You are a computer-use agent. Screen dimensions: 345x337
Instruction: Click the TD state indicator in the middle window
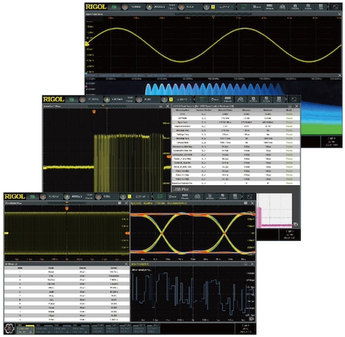[x=71, y=99]
